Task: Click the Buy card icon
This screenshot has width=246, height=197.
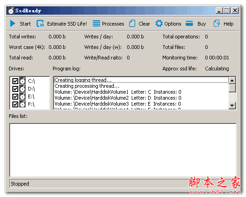Action: (189, 23)
